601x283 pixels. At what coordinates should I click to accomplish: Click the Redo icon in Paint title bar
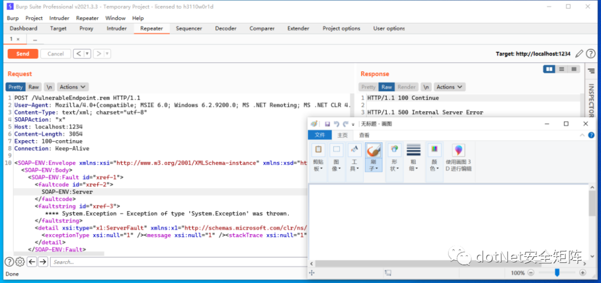346,124
